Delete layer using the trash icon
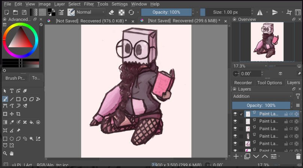The image size is (303, 168). (x=298, y=156)
